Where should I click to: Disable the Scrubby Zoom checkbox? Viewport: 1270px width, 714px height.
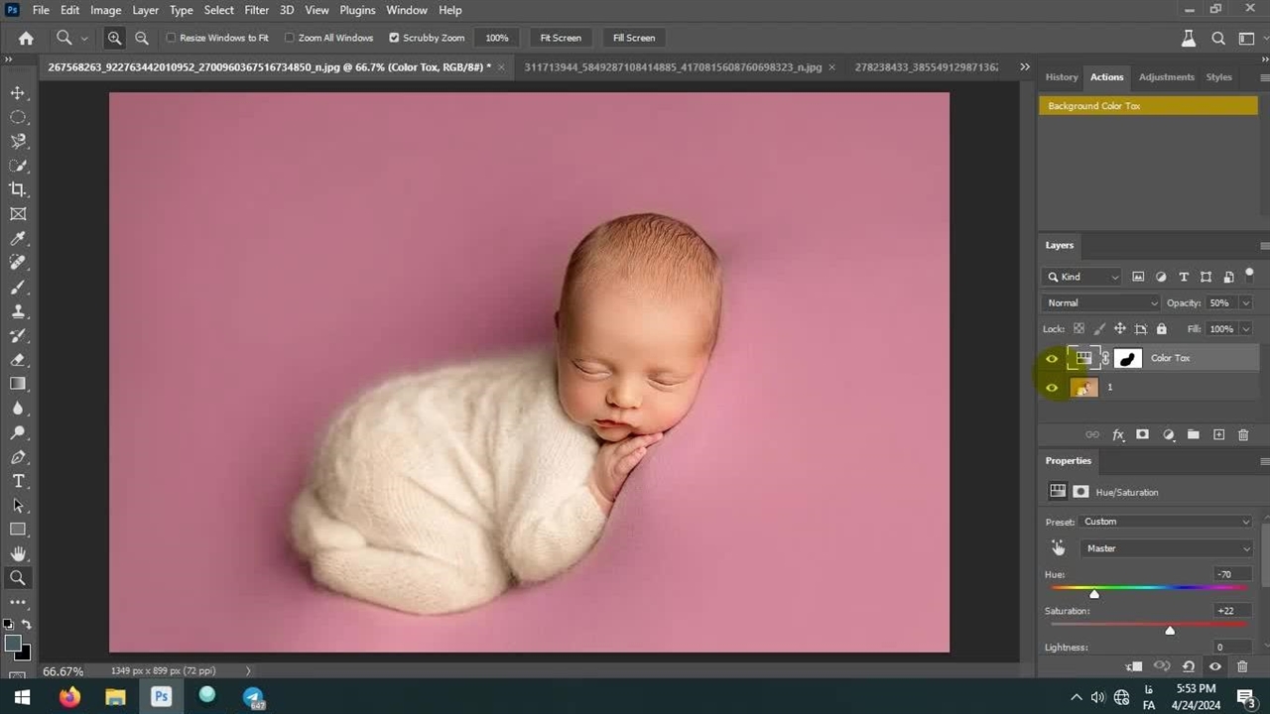(x=394, y=38)
